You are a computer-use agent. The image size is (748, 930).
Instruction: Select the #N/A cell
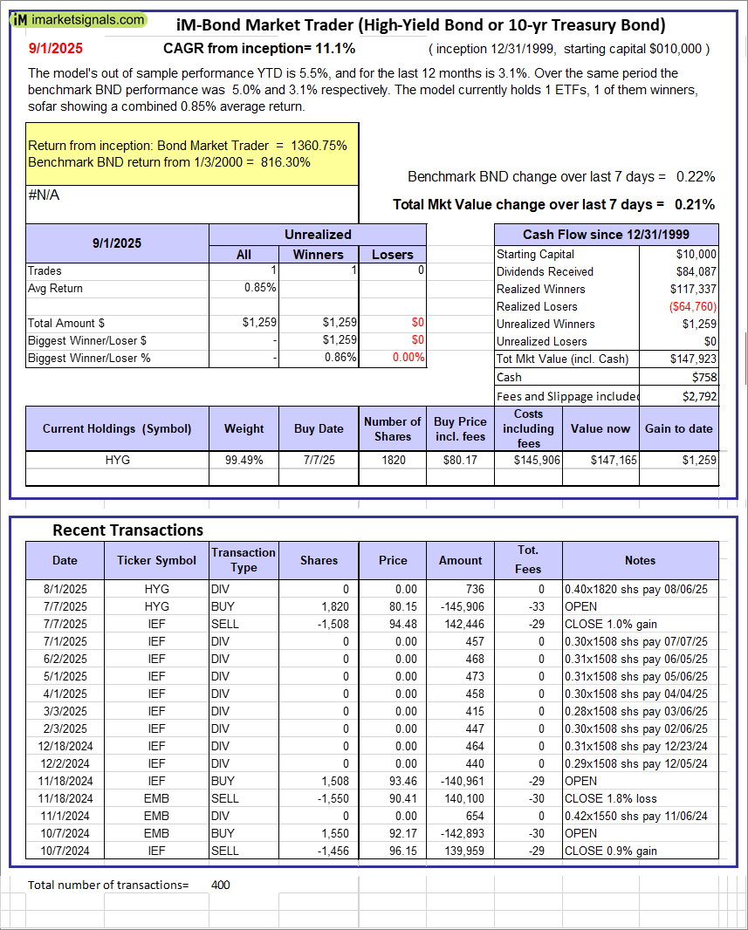[x=44, y=195]
